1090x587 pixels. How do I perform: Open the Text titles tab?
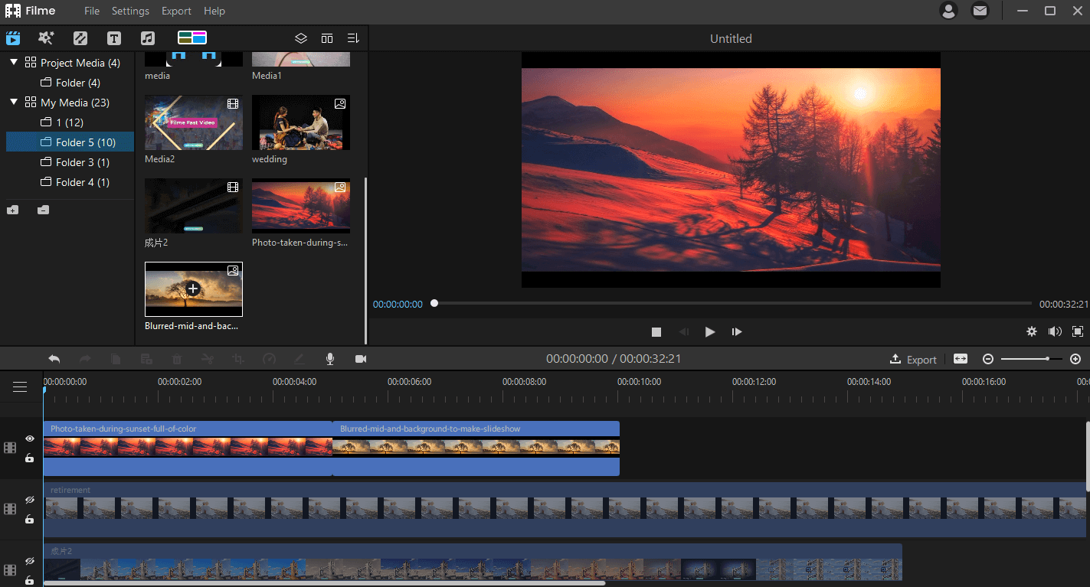pos(113,38)
